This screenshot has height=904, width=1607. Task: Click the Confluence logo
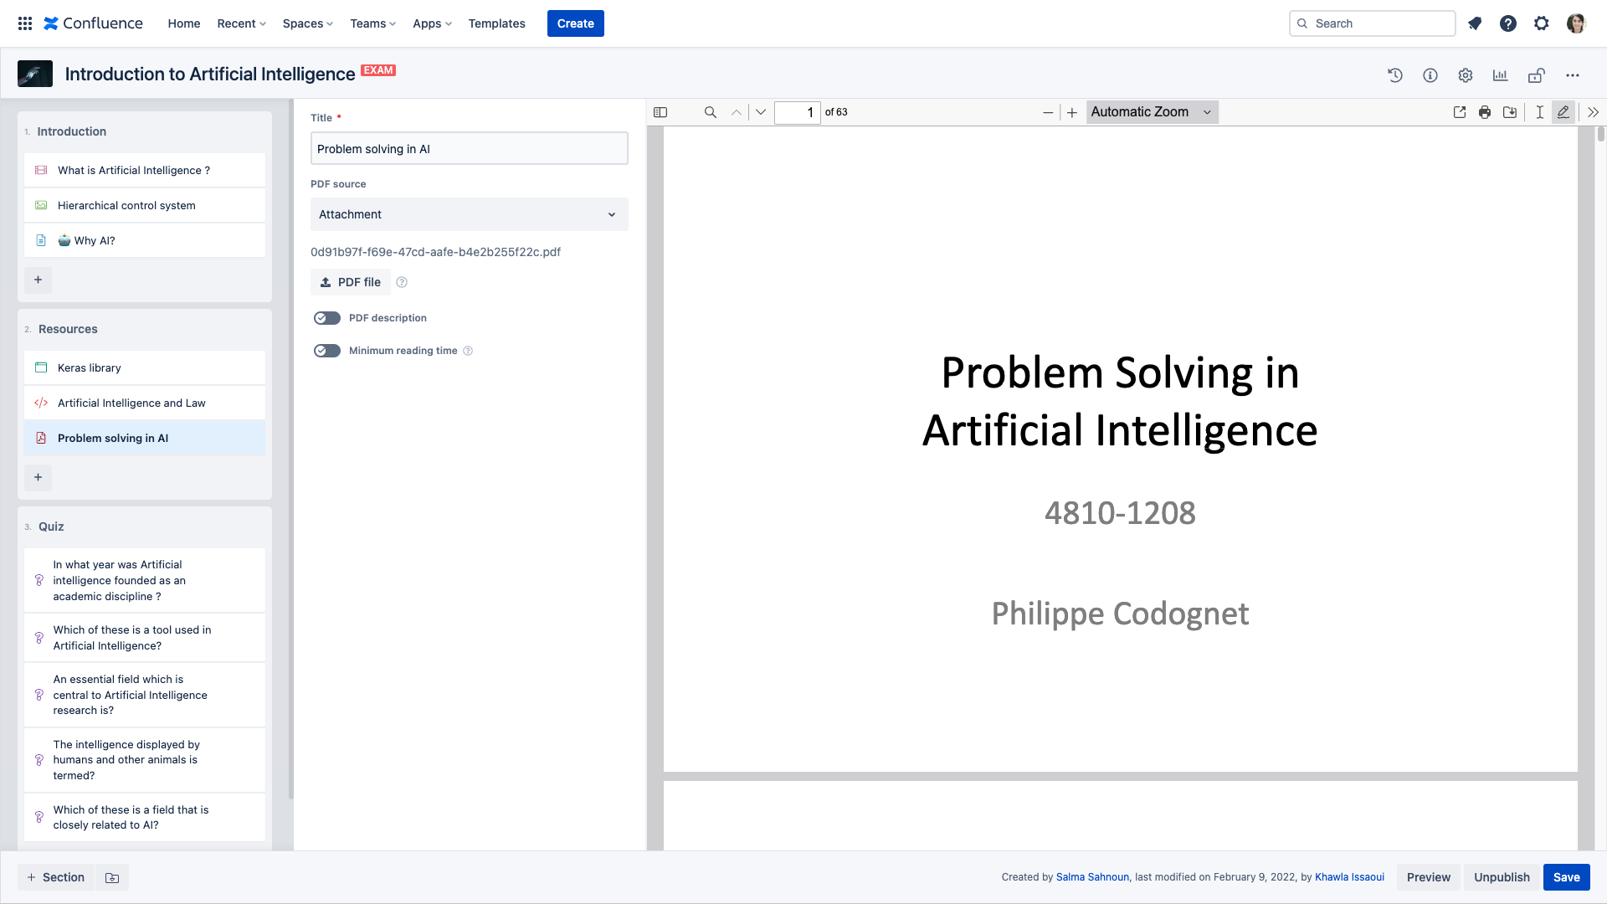coord(93,23)
